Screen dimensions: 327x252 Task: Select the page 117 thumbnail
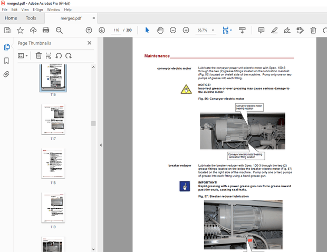click(x=53, y=120)
